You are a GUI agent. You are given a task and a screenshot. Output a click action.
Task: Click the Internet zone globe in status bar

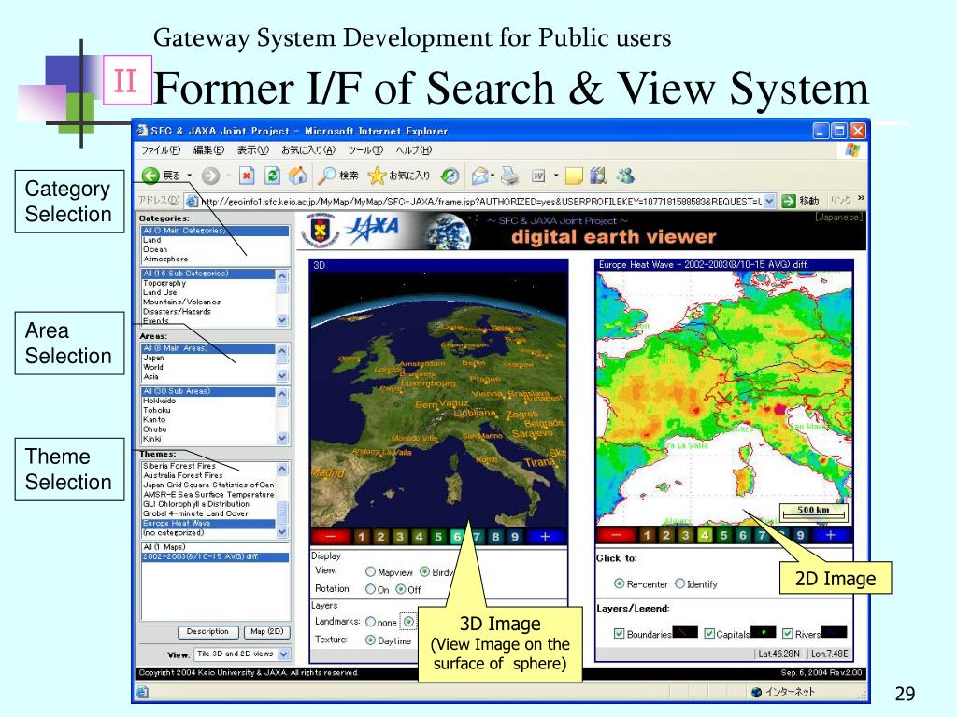757,692
